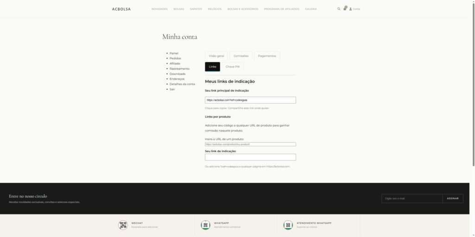The image size is (475, 237).
Task: Open the search magnifier icon in header
Action: click(x=339, y=9)
